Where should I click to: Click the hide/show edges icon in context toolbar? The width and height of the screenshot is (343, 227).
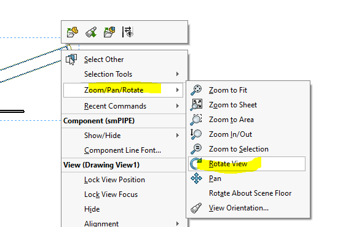click(128, 32)
